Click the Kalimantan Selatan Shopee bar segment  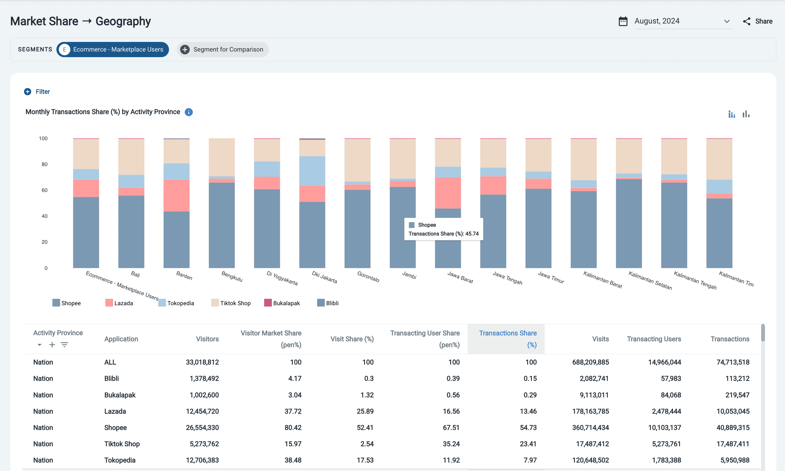click(x=629, y=223)
